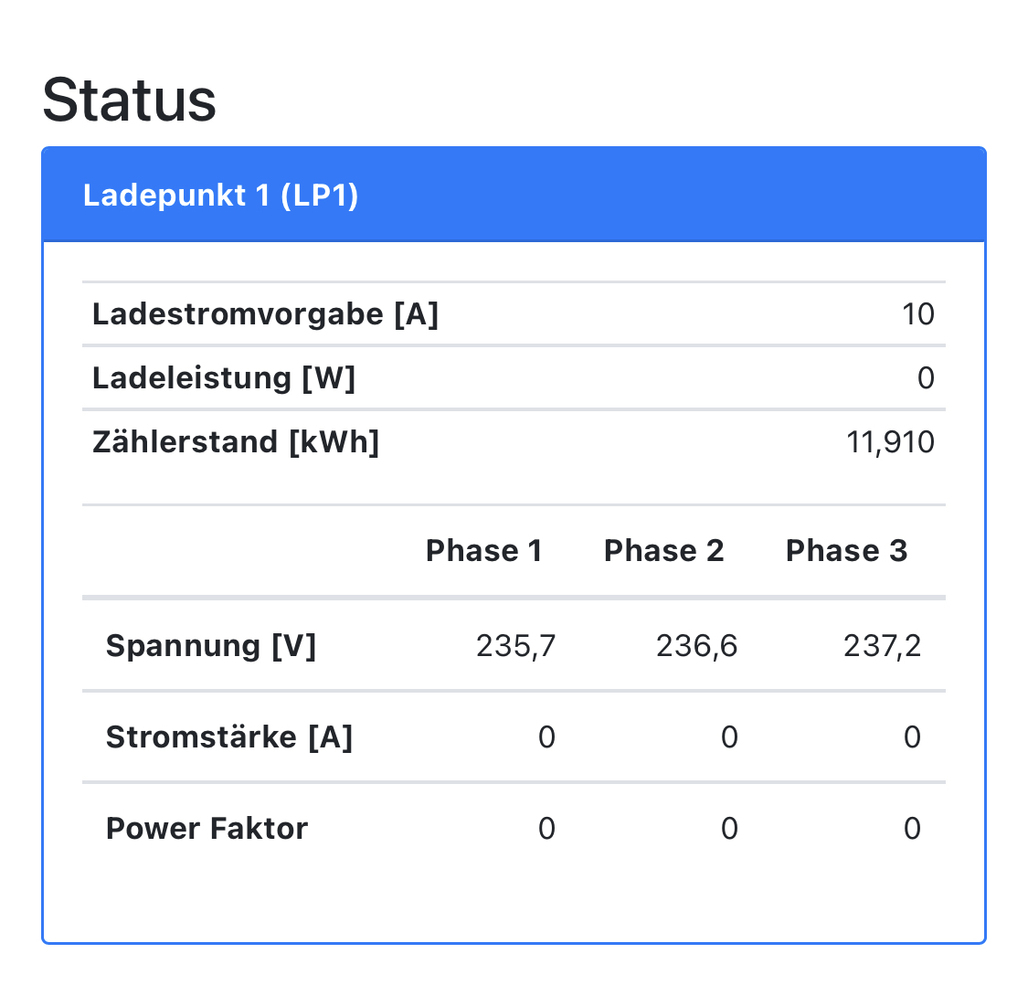The height and width of the screenshot is (996, 1028).
Task: Click the Phase 2 column header
Action: pyautogui.click(x=663, y=551)
